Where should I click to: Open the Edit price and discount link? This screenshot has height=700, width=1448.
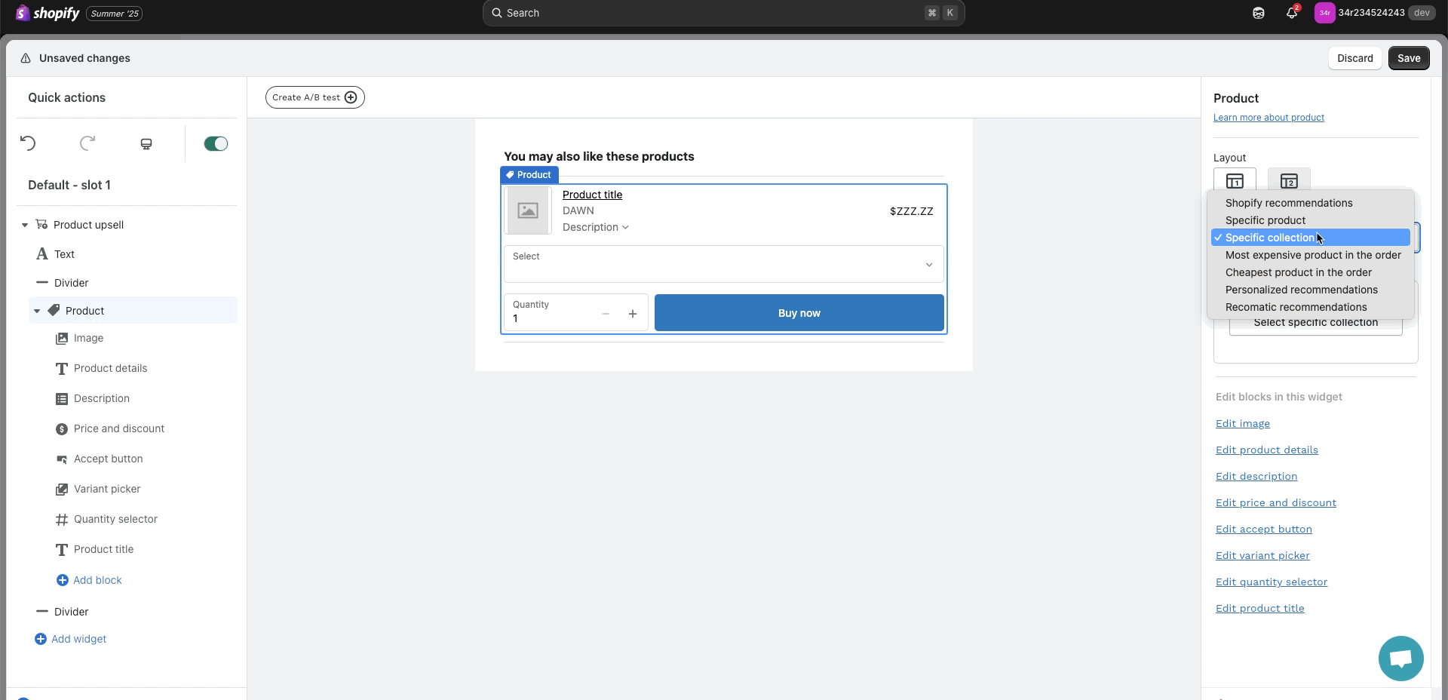coord(1275,502)
